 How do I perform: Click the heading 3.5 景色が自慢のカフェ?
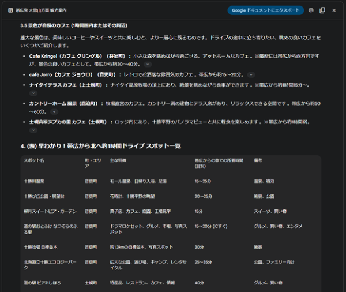(74, 25)
